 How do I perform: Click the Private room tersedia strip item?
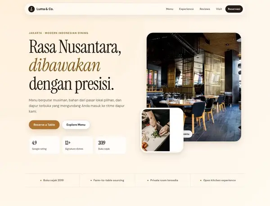point(163,180)
